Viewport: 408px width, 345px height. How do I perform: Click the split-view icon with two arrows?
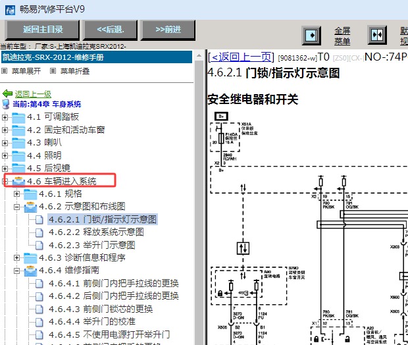click(377, 35)
